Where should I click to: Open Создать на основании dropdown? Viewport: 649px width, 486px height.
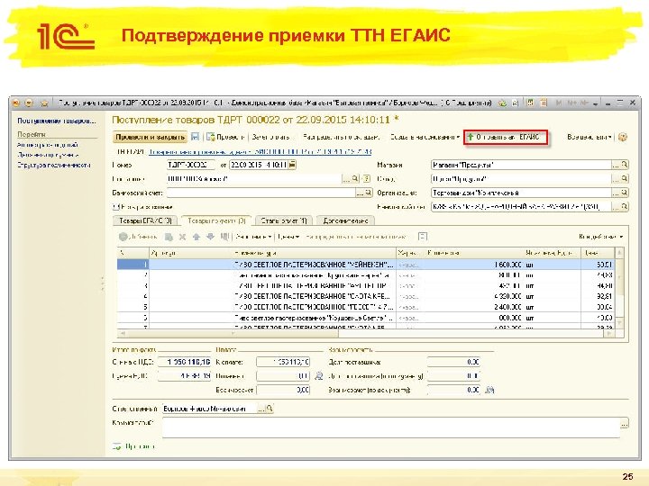point(425,137)
